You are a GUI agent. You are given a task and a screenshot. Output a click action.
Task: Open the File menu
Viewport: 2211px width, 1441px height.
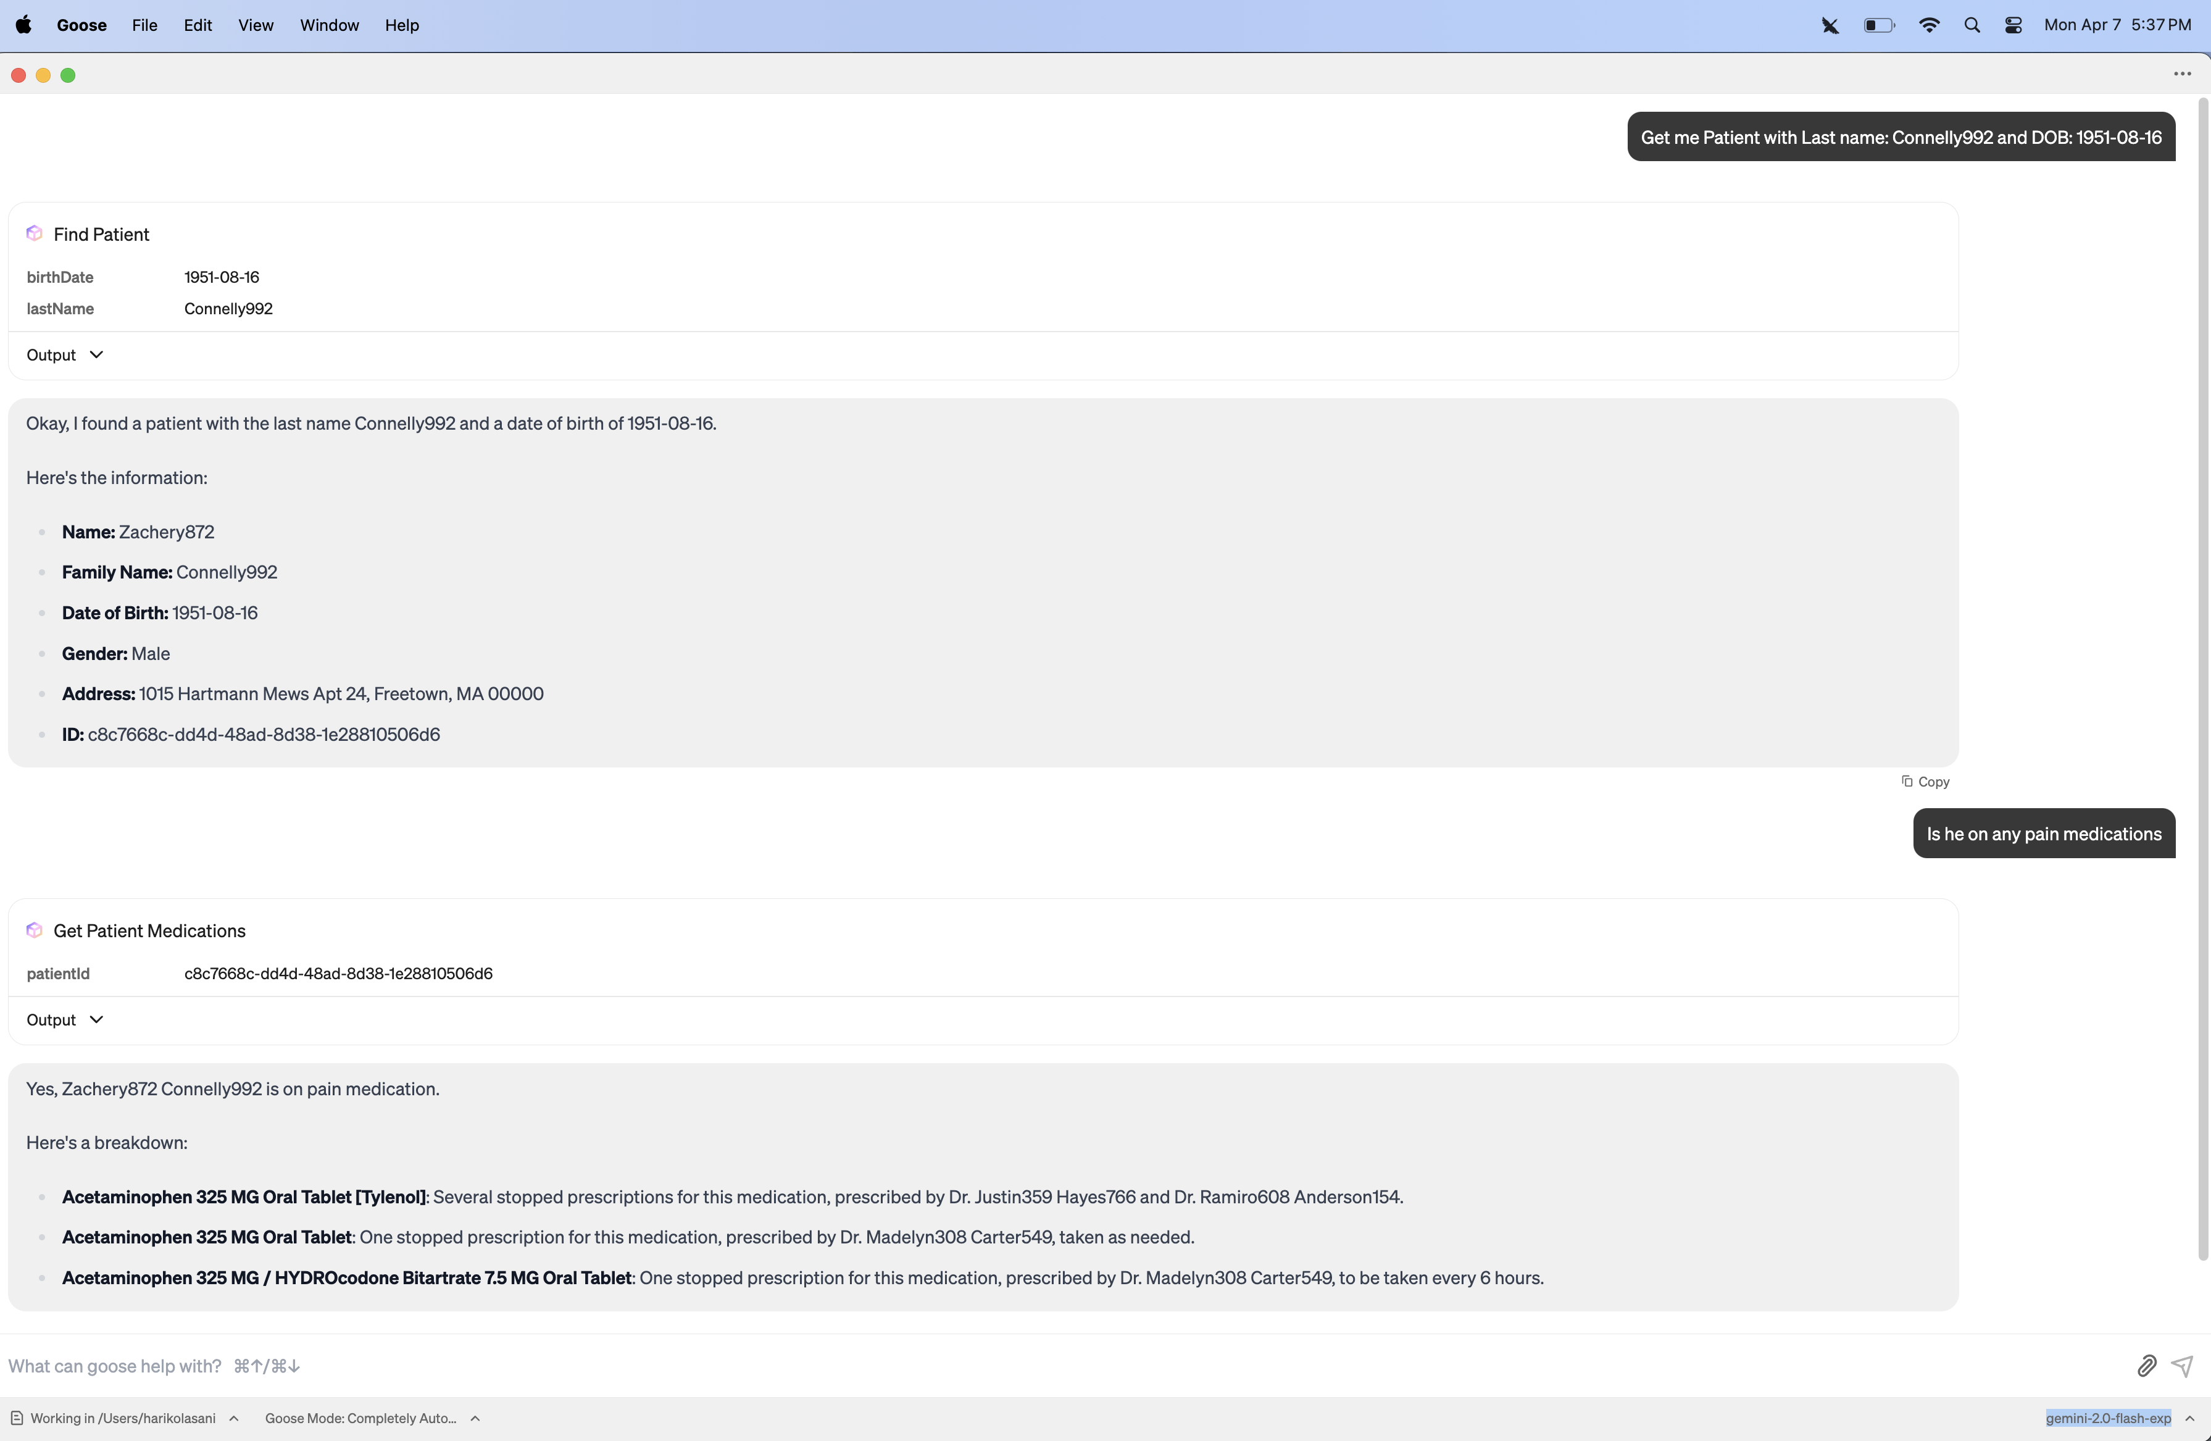[144, 25]
